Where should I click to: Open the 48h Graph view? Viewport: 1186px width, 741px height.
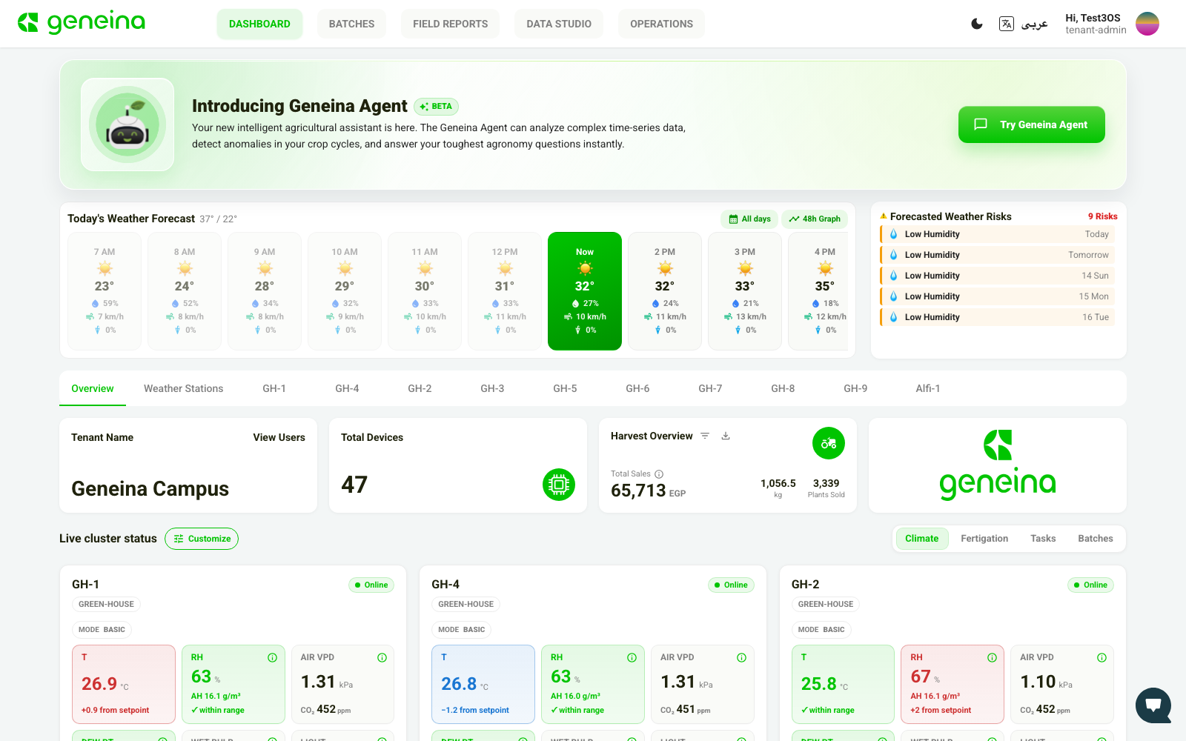point(815,219)
